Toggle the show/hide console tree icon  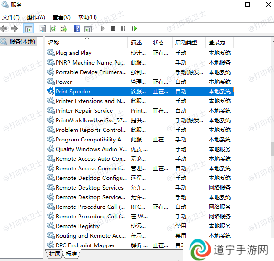[28, 28]
